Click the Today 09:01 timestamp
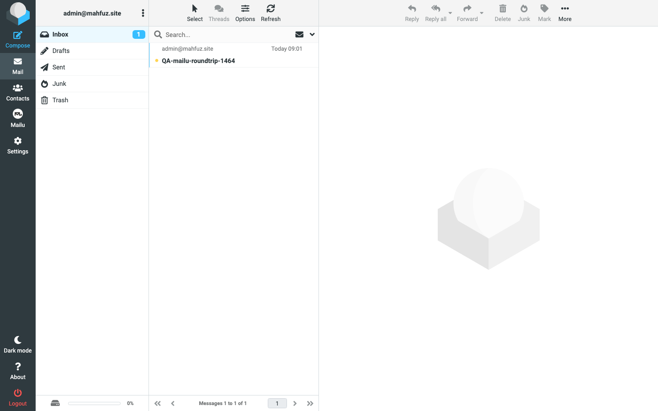 click(x=287, y=49)
